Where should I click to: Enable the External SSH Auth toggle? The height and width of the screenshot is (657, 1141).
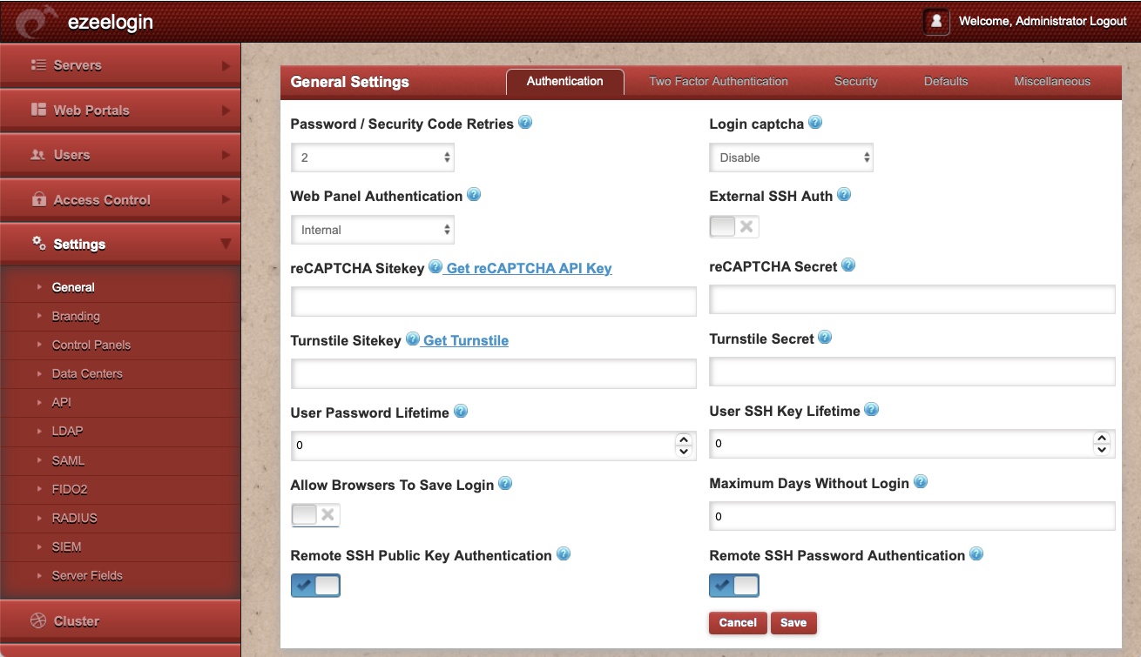point(734,227)
